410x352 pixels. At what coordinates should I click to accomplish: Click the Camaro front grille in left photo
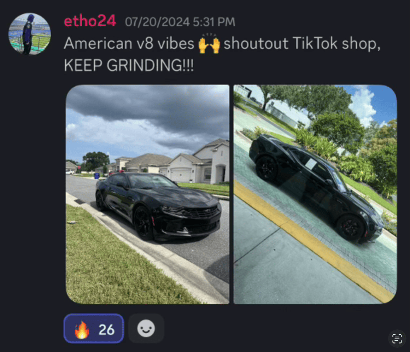(201, 212)
